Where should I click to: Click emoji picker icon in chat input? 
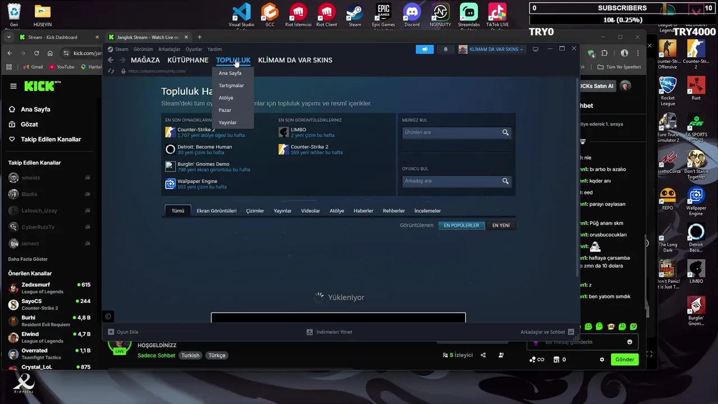629,342
